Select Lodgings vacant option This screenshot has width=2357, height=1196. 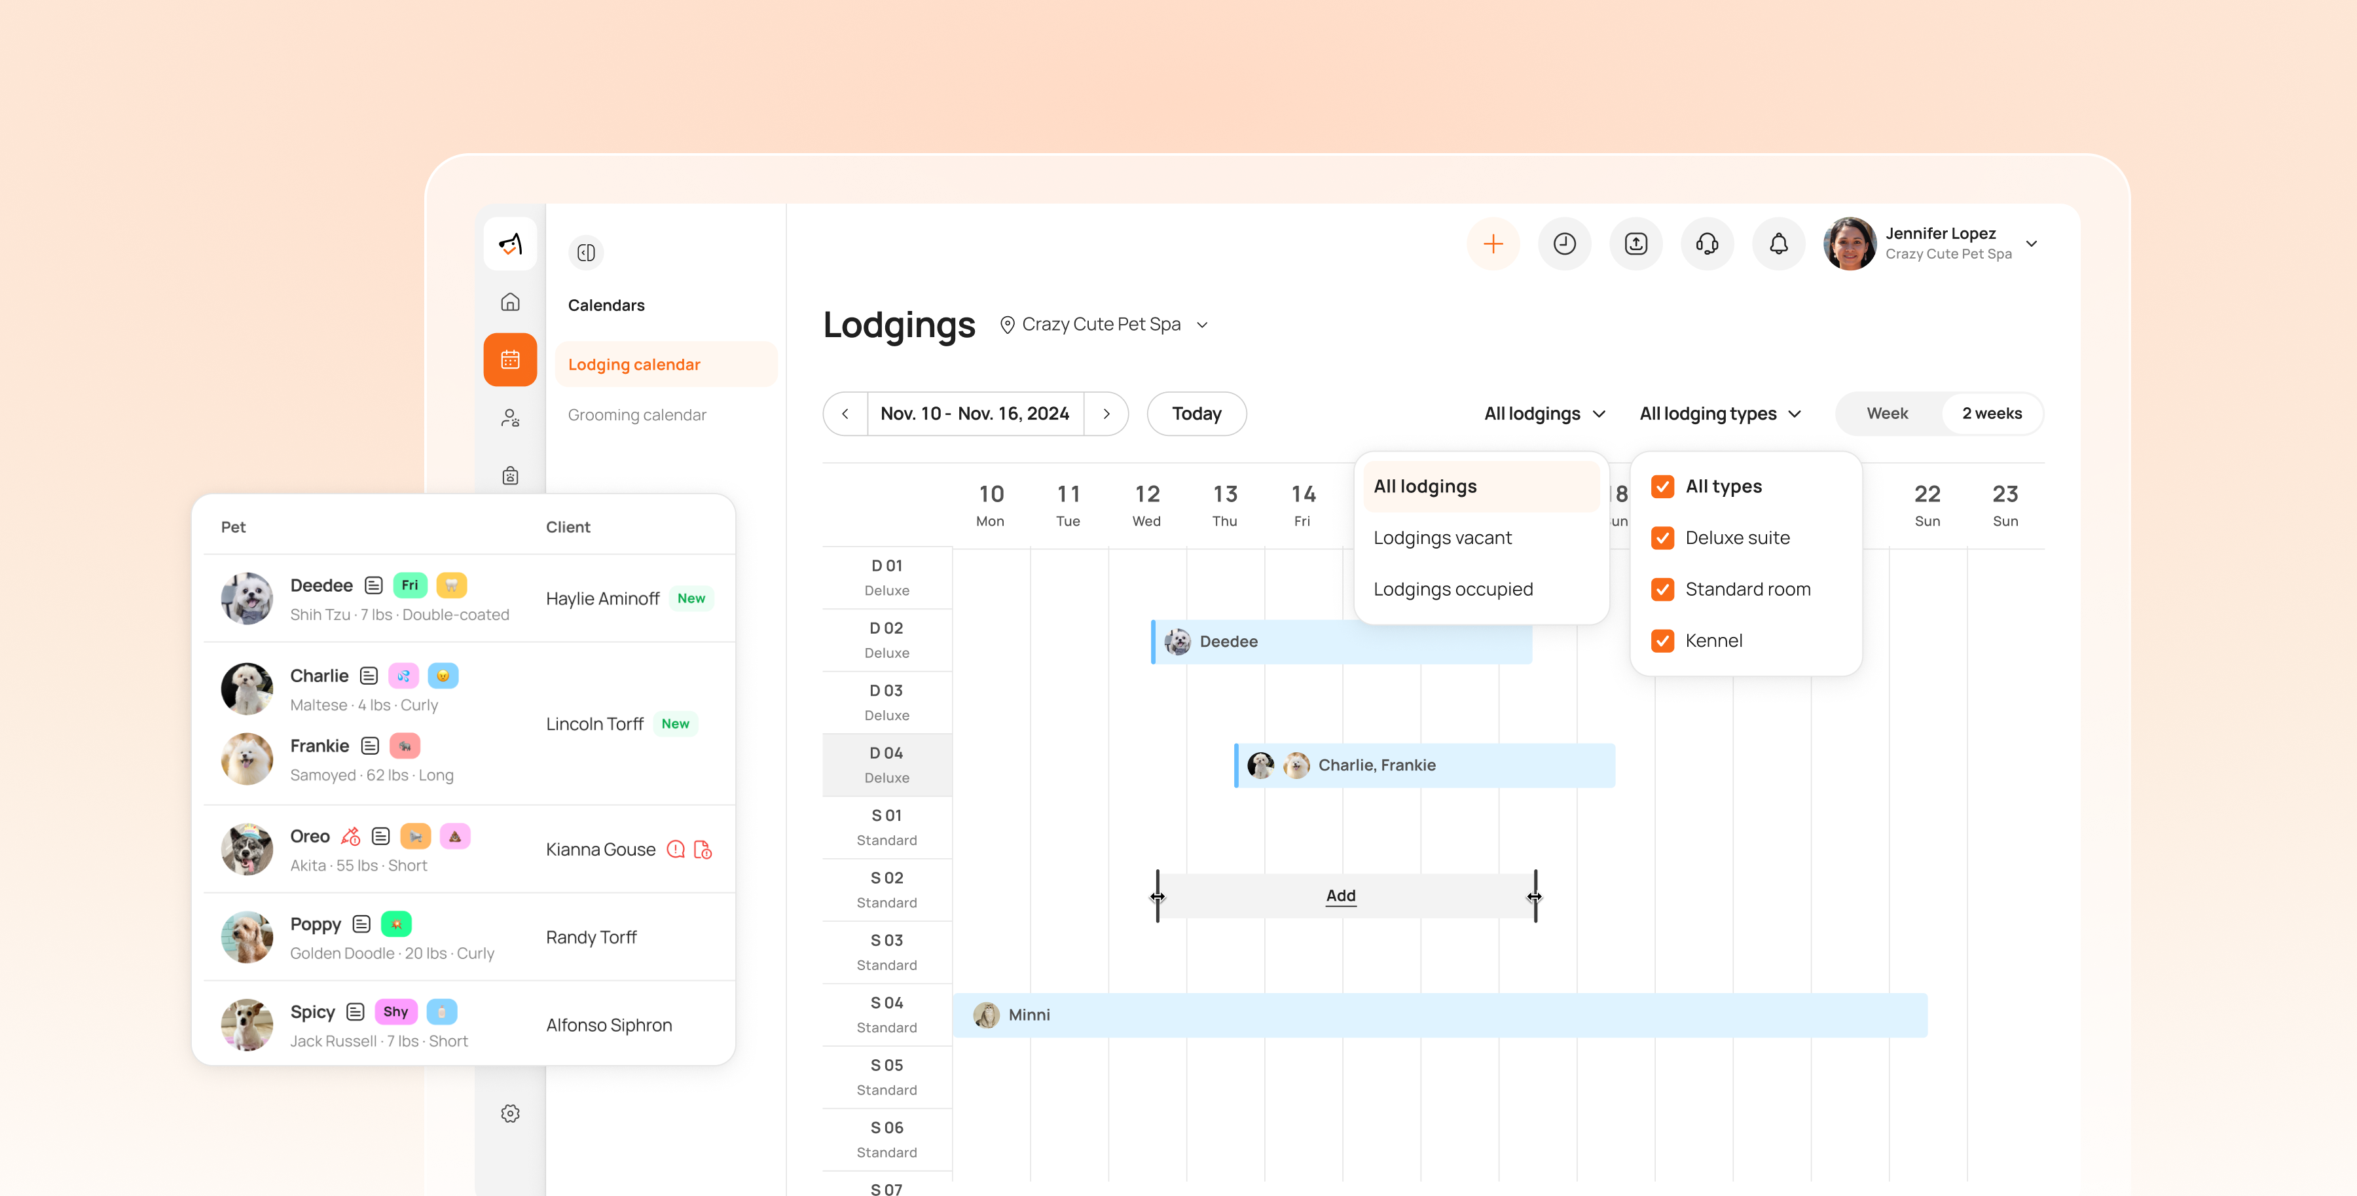pyautogui.click(x=1482, y=537)
